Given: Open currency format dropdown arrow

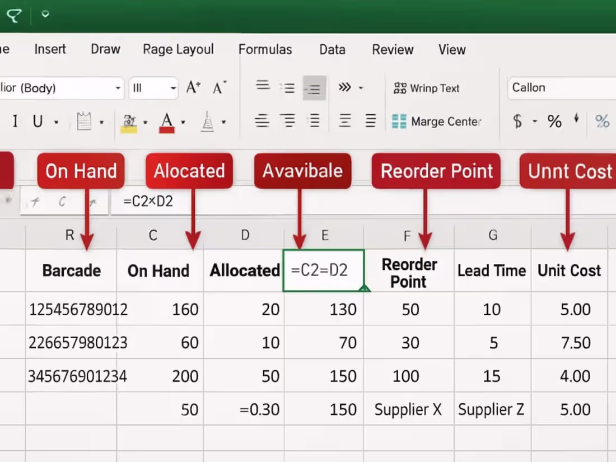Looking at the screenshot, I should pos(535,122).
